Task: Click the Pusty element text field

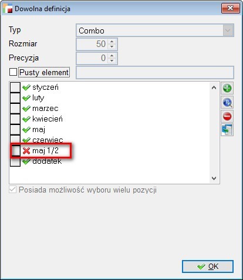Action: pos(155,73)
